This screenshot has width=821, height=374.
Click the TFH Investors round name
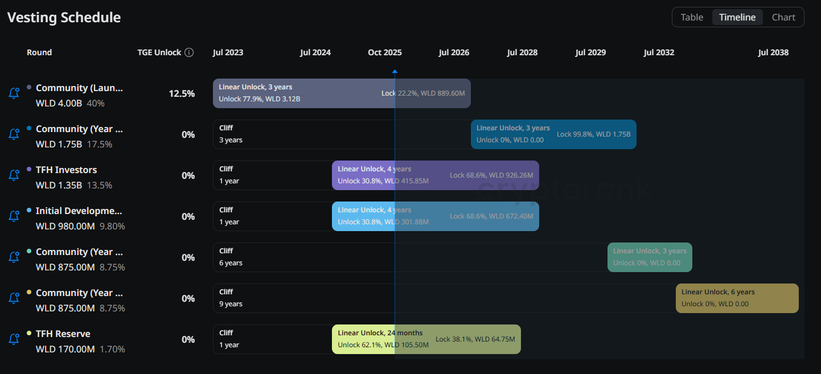point(66,170)
